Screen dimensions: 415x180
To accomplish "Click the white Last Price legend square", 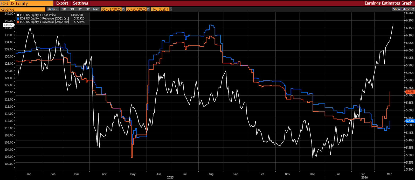I will (x=18, y=15).
